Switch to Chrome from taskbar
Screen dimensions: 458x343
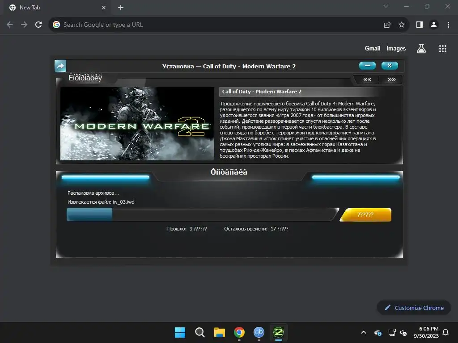pos(239,332)
